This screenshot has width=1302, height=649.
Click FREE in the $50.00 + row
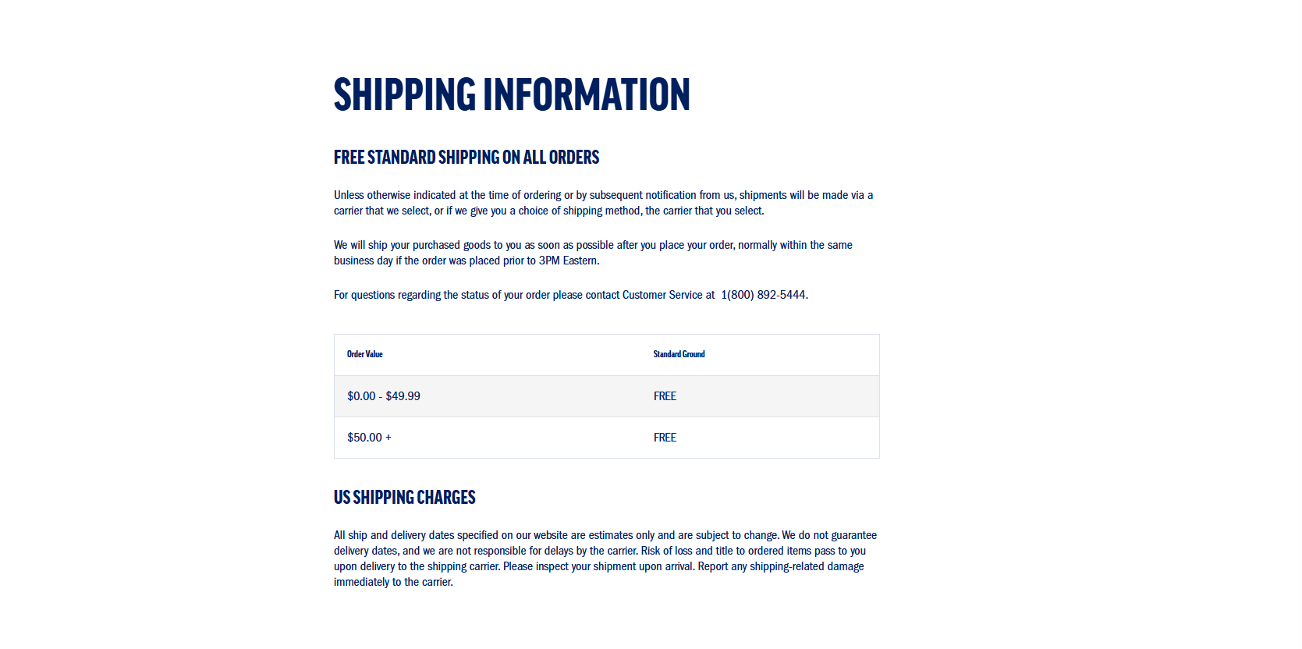(665, 438)
